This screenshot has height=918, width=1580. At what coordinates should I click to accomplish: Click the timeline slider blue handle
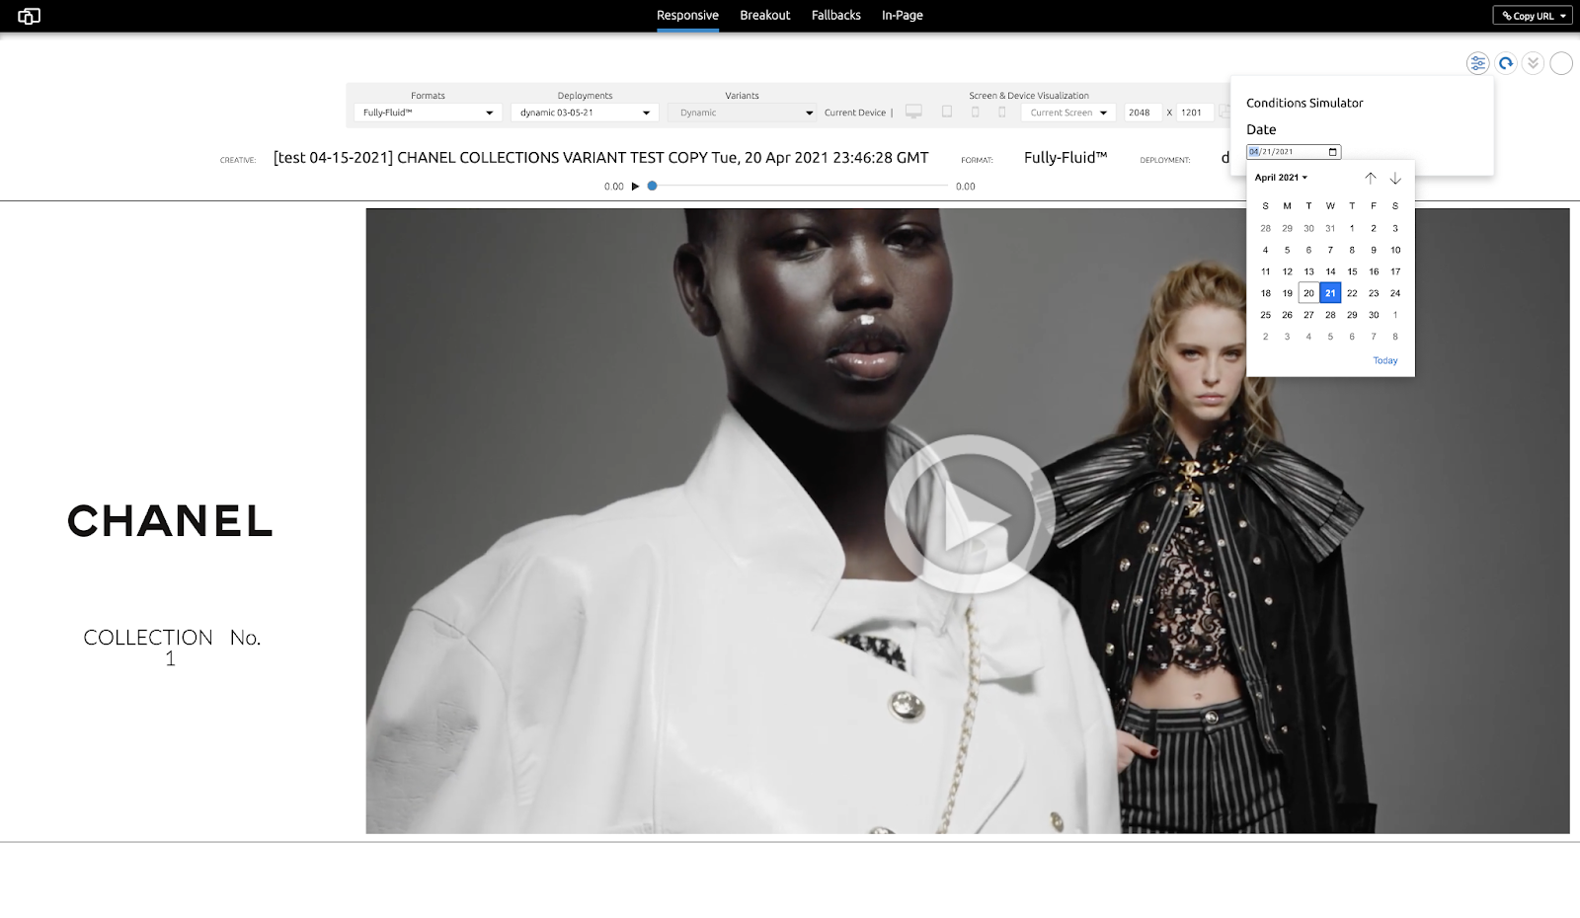652,186
